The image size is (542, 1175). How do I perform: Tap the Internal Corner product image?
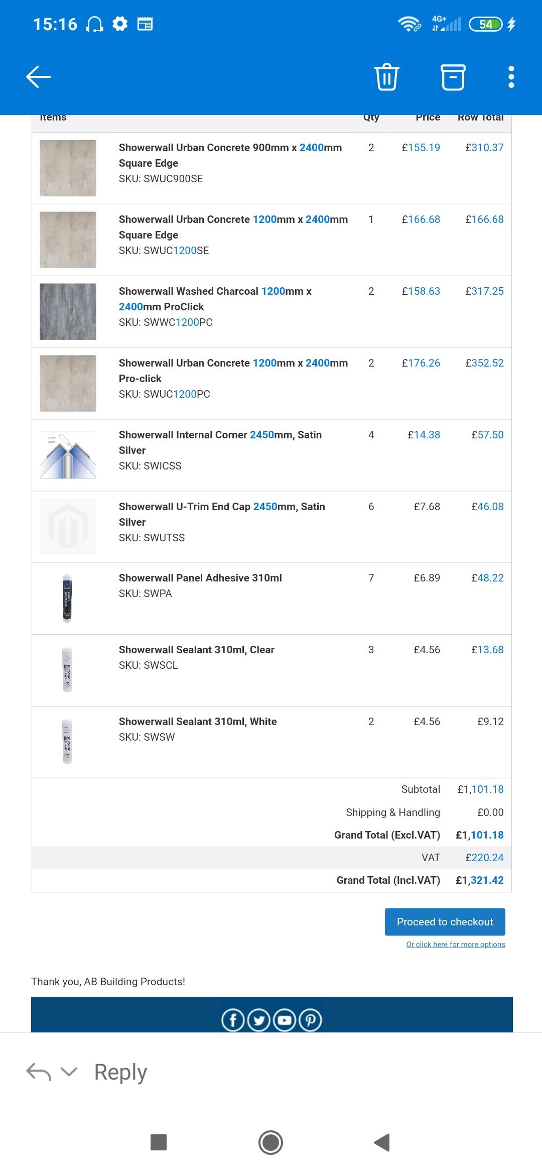pos(68,455)
